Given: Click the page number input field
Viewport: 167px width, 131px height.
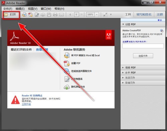Looking at the screenshot, I should (76, 15).
